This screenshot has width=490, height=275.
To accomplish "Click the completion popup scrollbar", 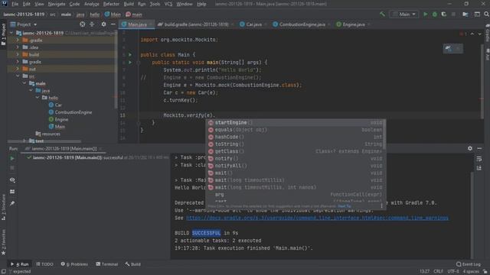I will click(x=384, y=134).
